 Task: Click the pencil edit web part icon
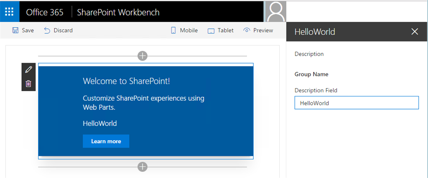tap(28, 70)
